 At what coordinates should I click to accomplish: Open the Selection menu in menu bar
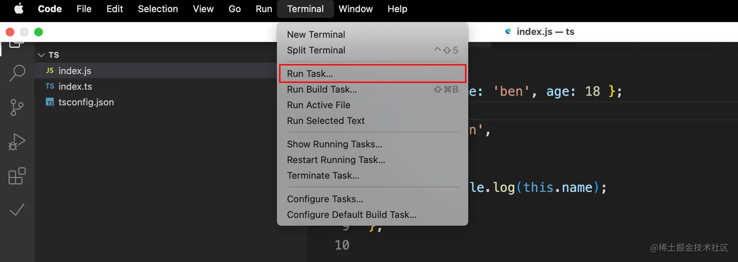coord(158,9)
